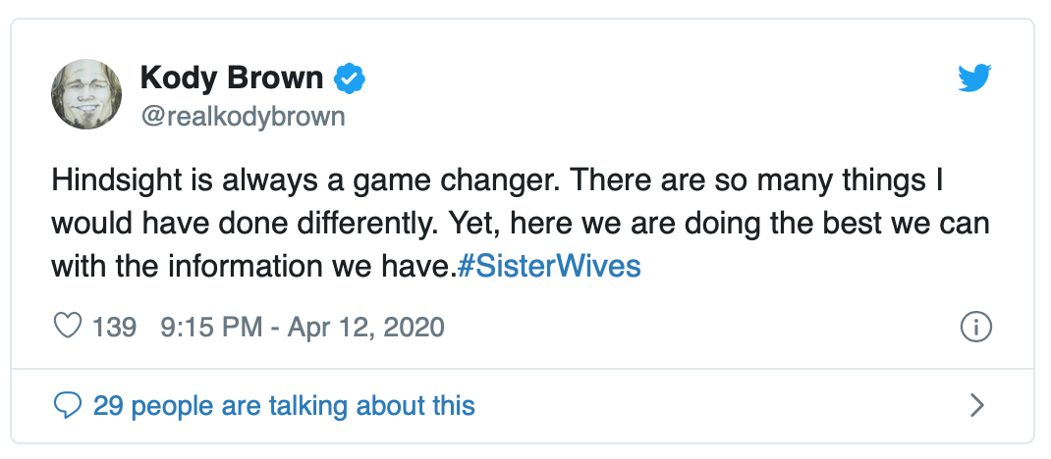Click the speech bubble reply icon
Viewport: 1051px width, 459px height.
[67, 405]
